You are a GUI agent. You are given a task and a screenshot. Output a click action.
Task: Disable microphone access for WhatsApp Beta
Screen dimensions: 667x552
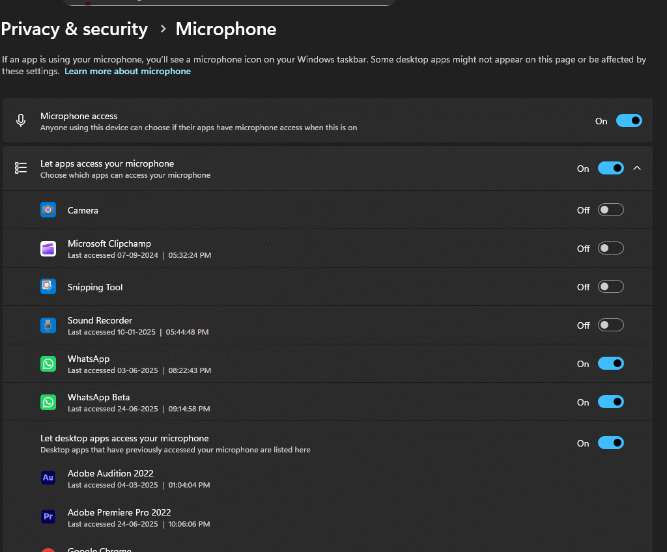pos(610,402)
